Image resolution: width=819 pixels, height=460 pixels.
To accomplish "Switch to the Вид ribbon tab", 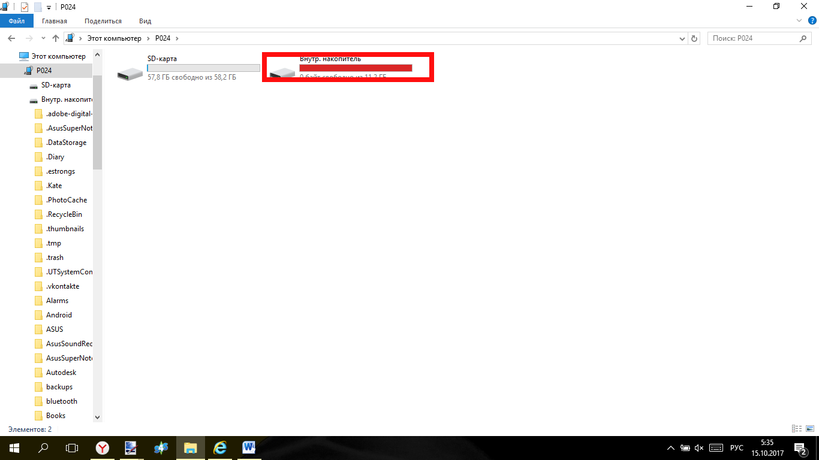I will 145,21.
